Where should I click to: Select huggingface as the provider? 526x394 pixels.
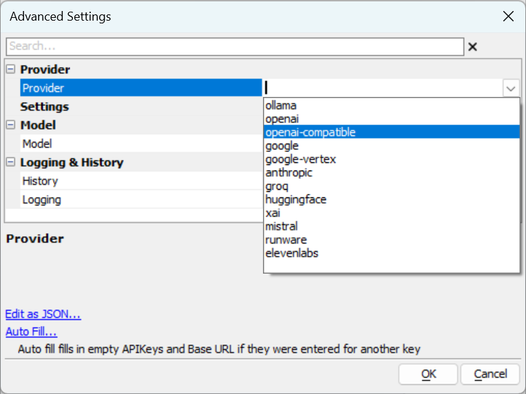pos(392,199)
